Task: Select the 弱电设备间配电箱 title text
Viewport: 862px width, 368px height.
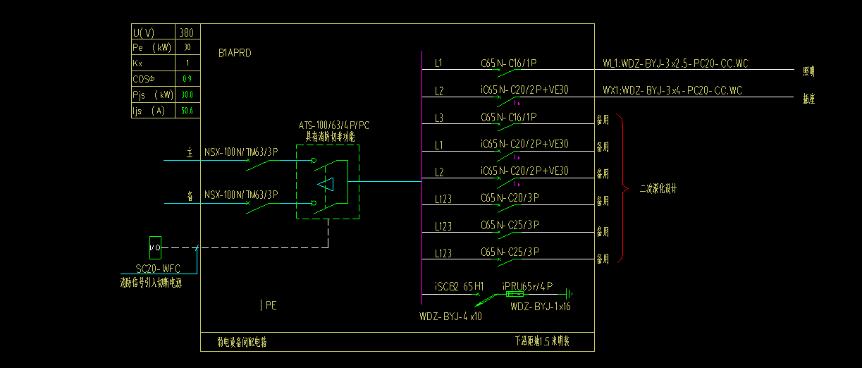Action: [x=242, y=343]
